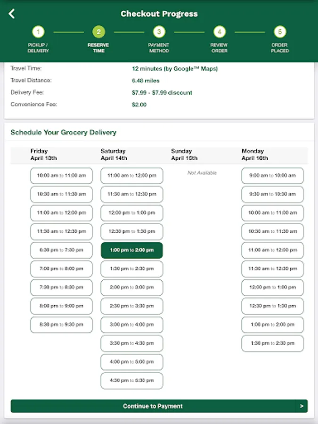Pick Friday 6:30 pm to 7:30 pm slot
The image size is (318, 424).
pos(61,250)
